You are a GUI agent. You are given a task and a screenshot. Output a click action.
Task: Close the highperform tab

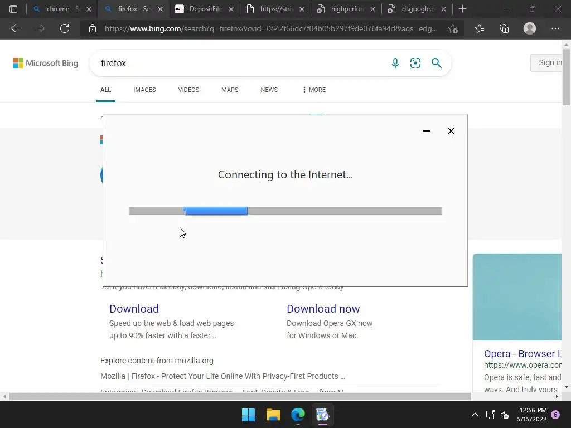pyautogui.click(x=372, y=9)
